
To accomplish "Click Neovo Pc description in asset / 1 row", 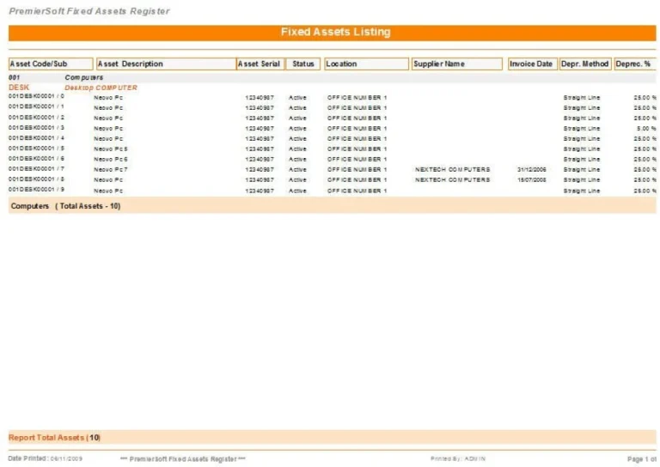I will pyautogui.click(x=108, y=107).
